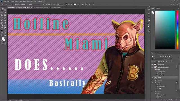Open the Window menu
The image size is (180, 101).
pos(39,1)
